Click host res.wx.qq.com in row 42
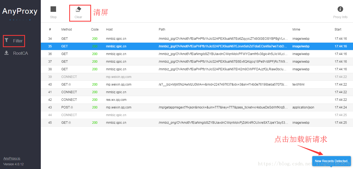 click(x=116, y=100)
